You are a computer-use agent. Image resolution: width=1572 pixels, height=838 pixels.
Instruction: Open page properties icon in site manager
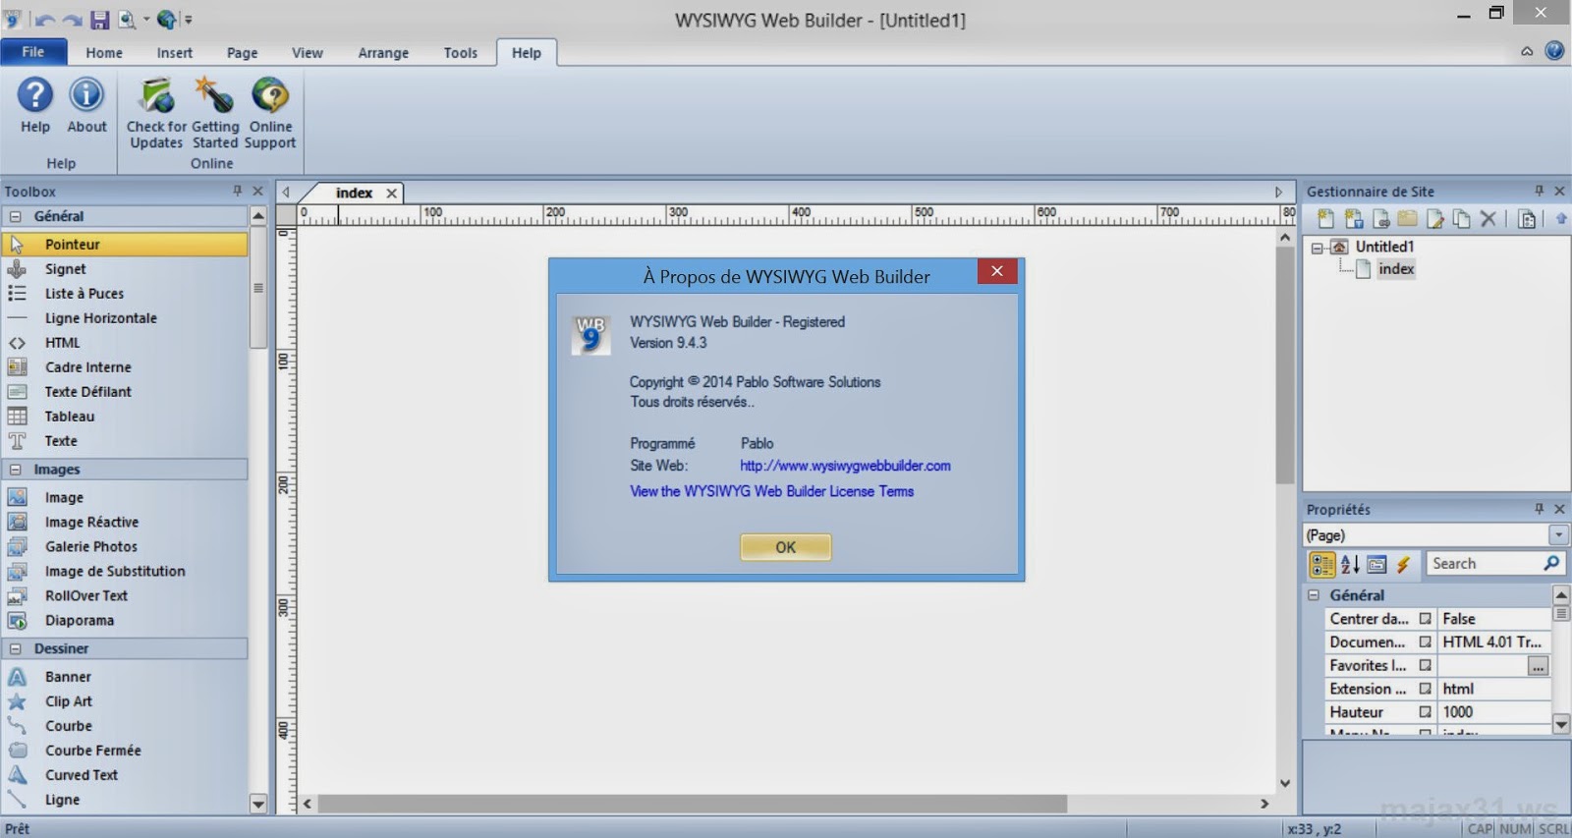click(1527, 219)
